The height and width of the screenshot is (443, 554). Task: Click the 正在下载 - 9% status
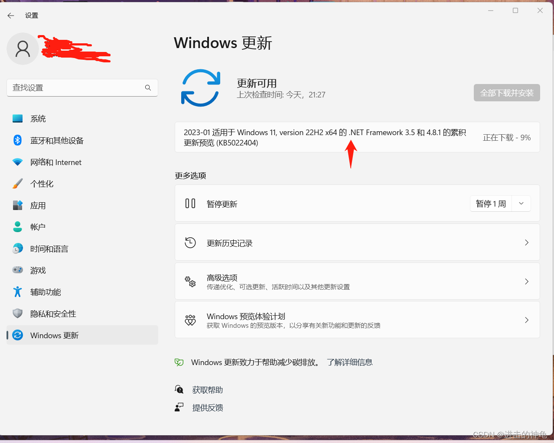tap(507, 138)
